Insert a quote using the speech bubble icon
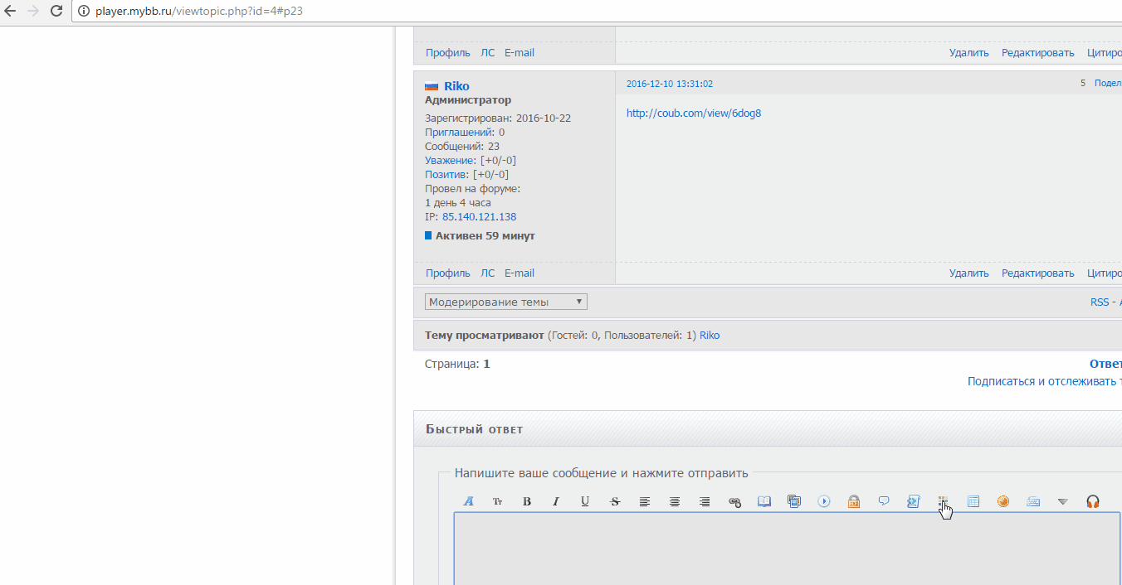 884,501
